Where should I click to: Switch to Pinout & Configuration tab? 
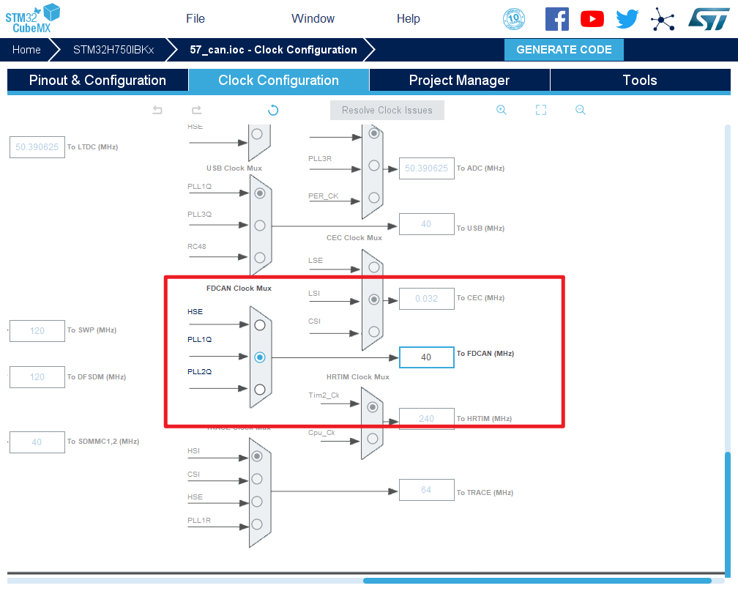tap(97, 81)
